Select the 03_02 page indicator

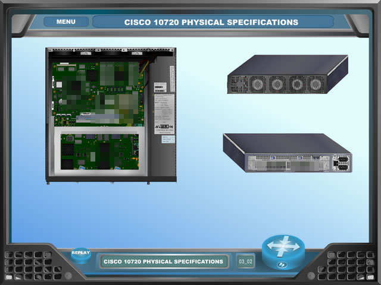(x=246, y=261)
